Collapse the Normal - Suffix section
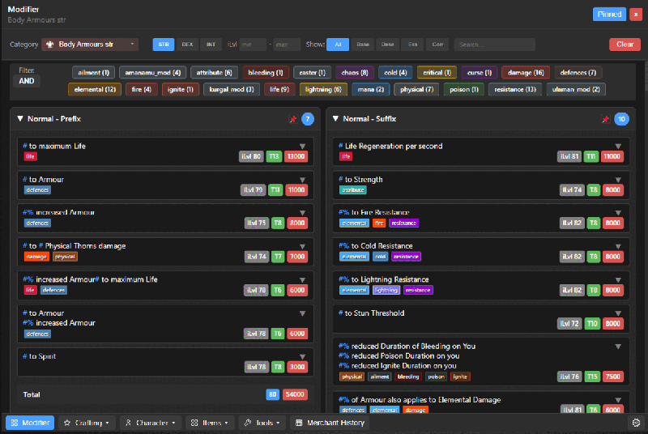 [x=335, y=119]
